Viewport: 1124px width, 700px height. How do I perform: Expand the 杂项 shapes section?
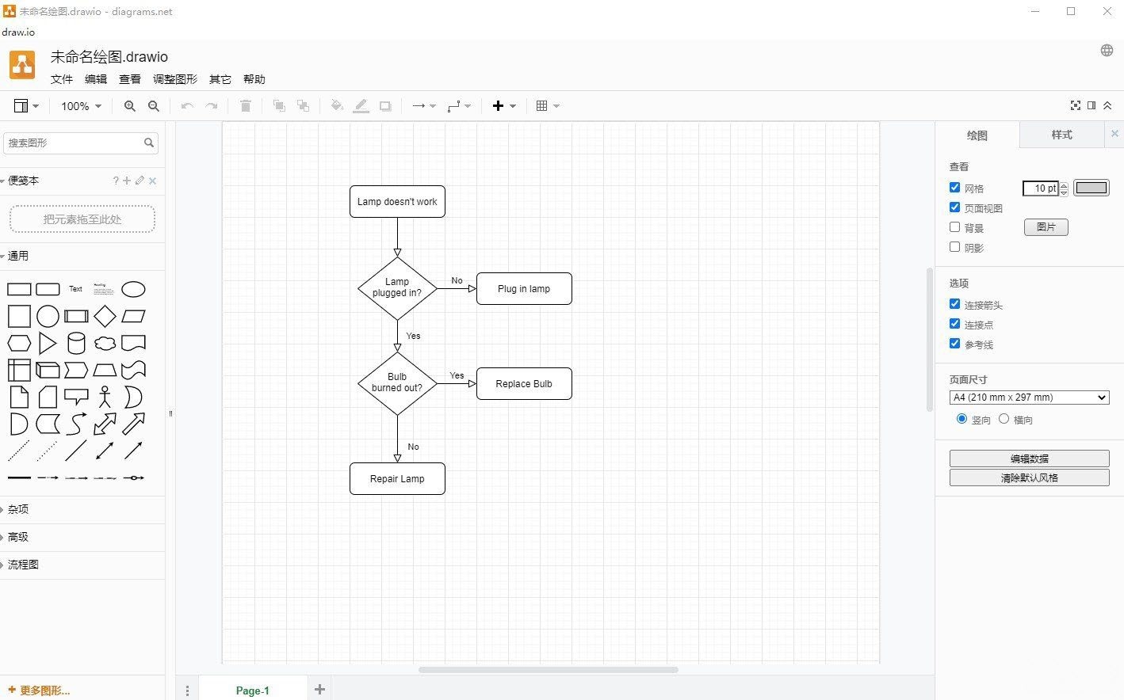(x=82, y=510)
